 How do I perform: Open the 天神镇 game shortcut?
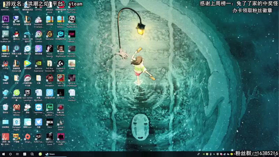(x=72, y=65)
